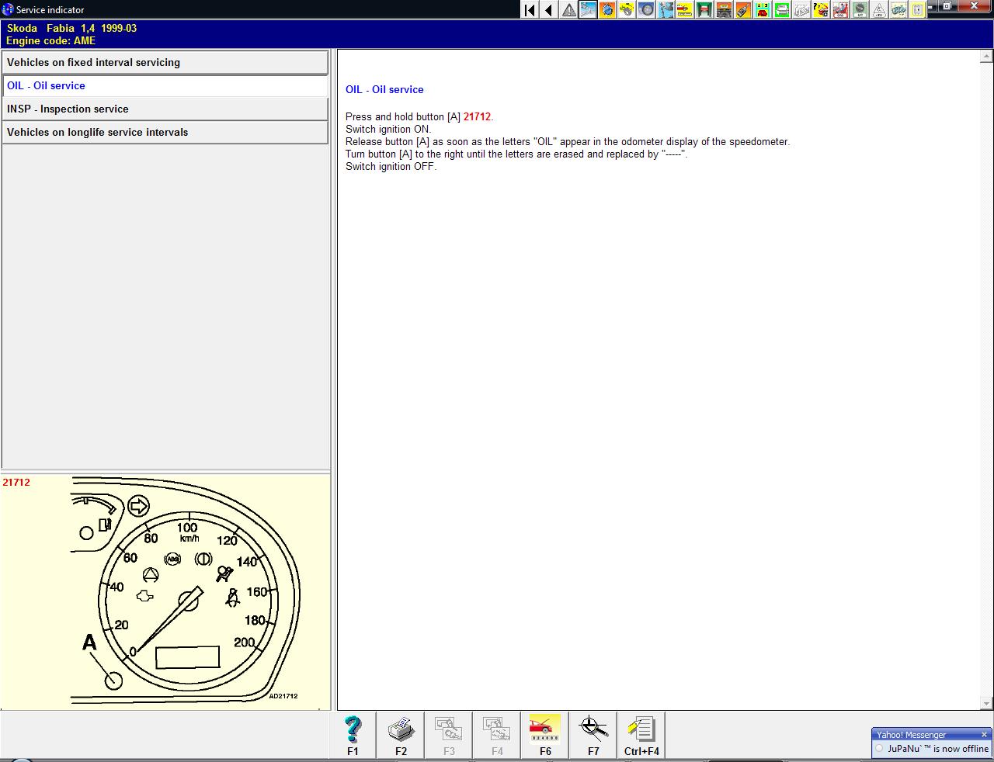Click the scrollbar down arrow in content pane

(986, 703)
